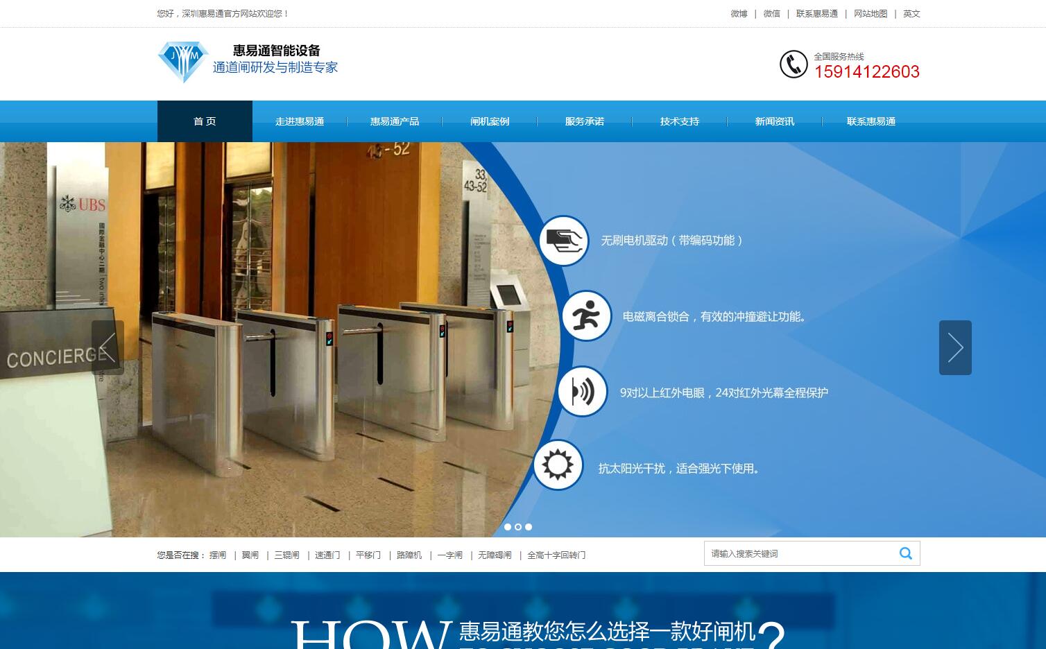Viewport: 1046px width, 649px height.
Task: Select the running person collision-avoidance icon
Action: [586, 316]
